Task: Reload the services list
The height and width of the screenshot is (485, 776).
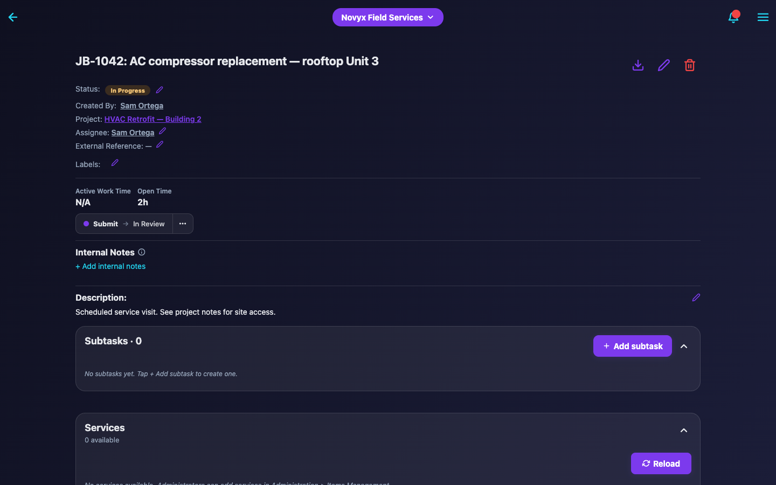Action: 661,463
